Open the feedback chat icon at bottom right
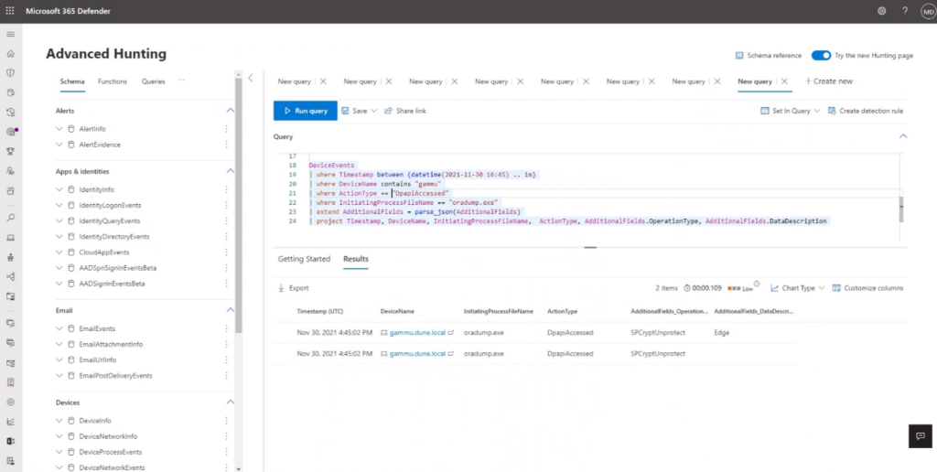 click(x=919, y=436)
